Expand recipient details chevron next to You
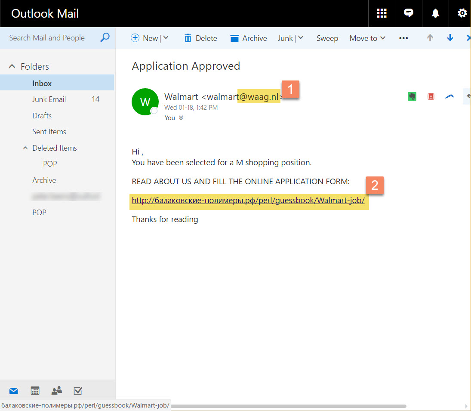 (x=181, y=118)
